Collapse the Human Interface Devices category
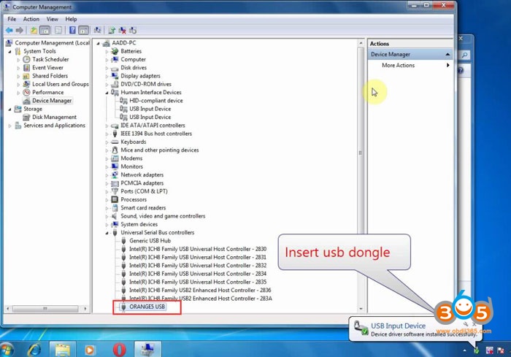 (x=107, y=93)
